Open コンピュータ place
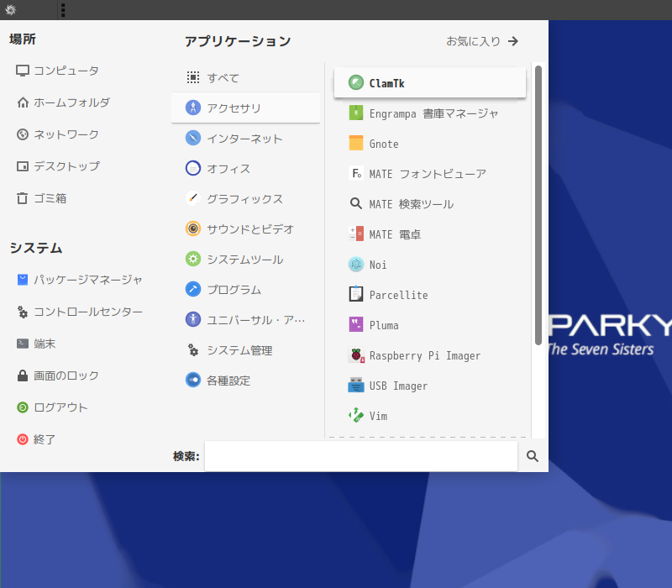This screenshot has height=588, width=672. point(57,71)
